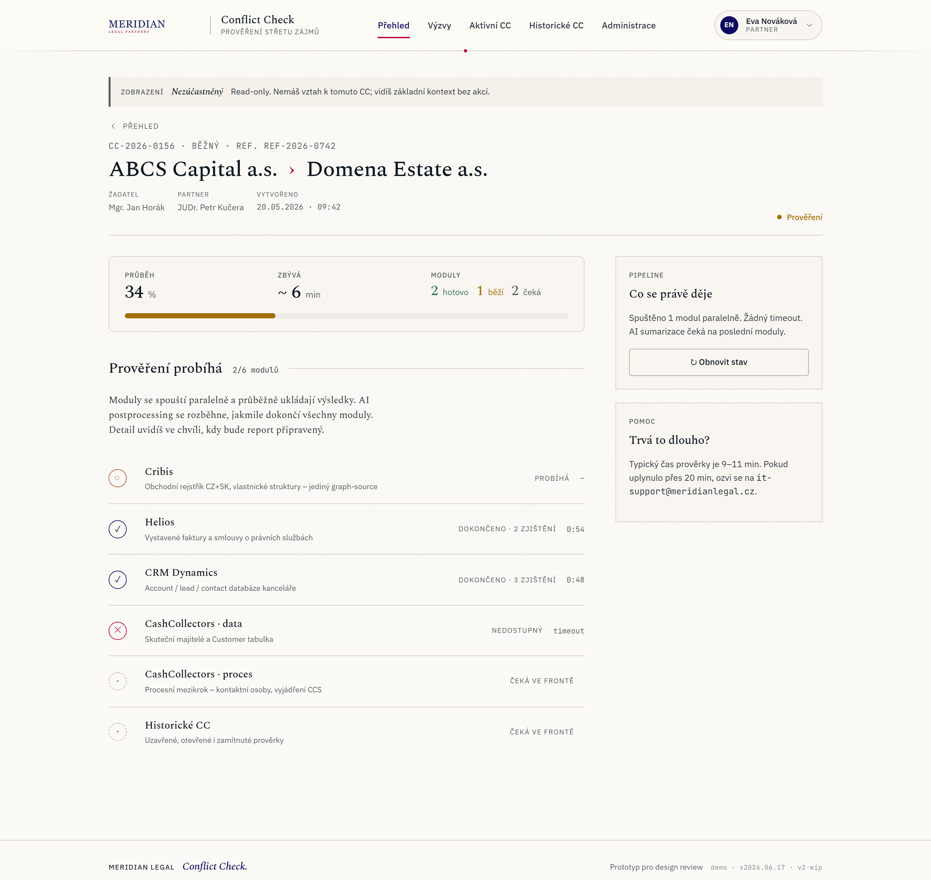Screen dimensions: 931x880
Task: Click the CashCollectors · data module name
Action: pos(194,623)
